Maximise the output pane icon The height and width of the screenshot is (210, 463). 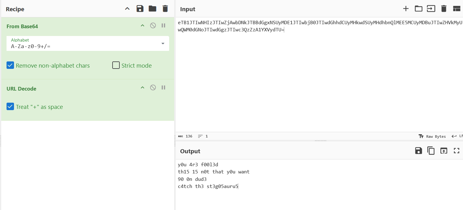click(456, 151)
